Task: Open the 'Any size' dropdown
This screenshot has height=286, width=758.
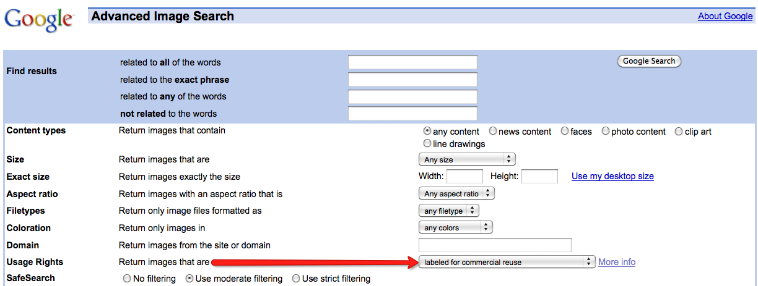Action: tap(468, 159)
